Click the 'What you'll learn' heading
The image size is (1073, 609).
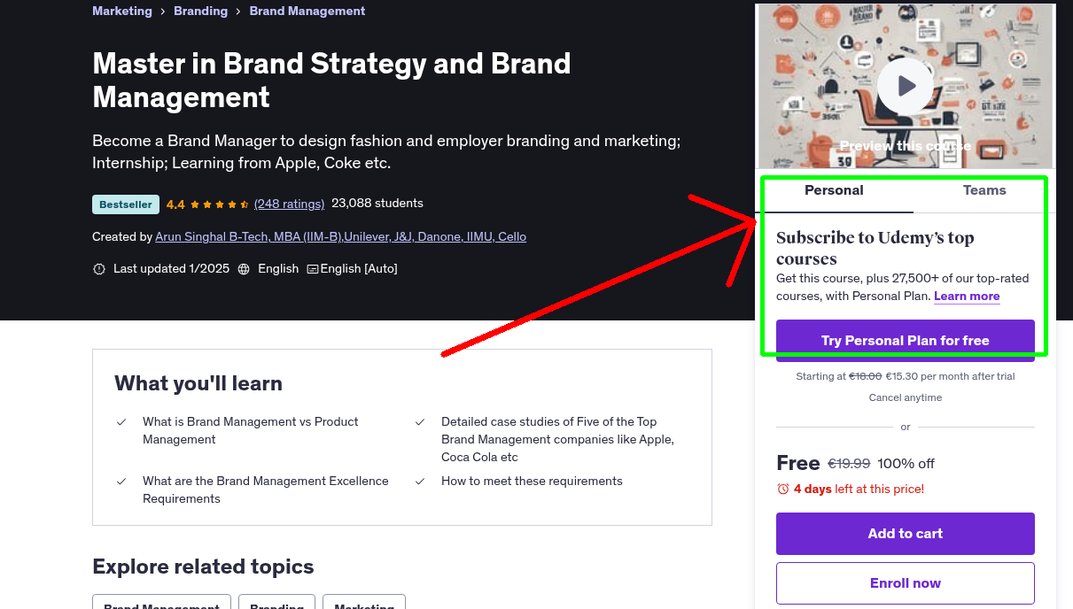point(198,383)
